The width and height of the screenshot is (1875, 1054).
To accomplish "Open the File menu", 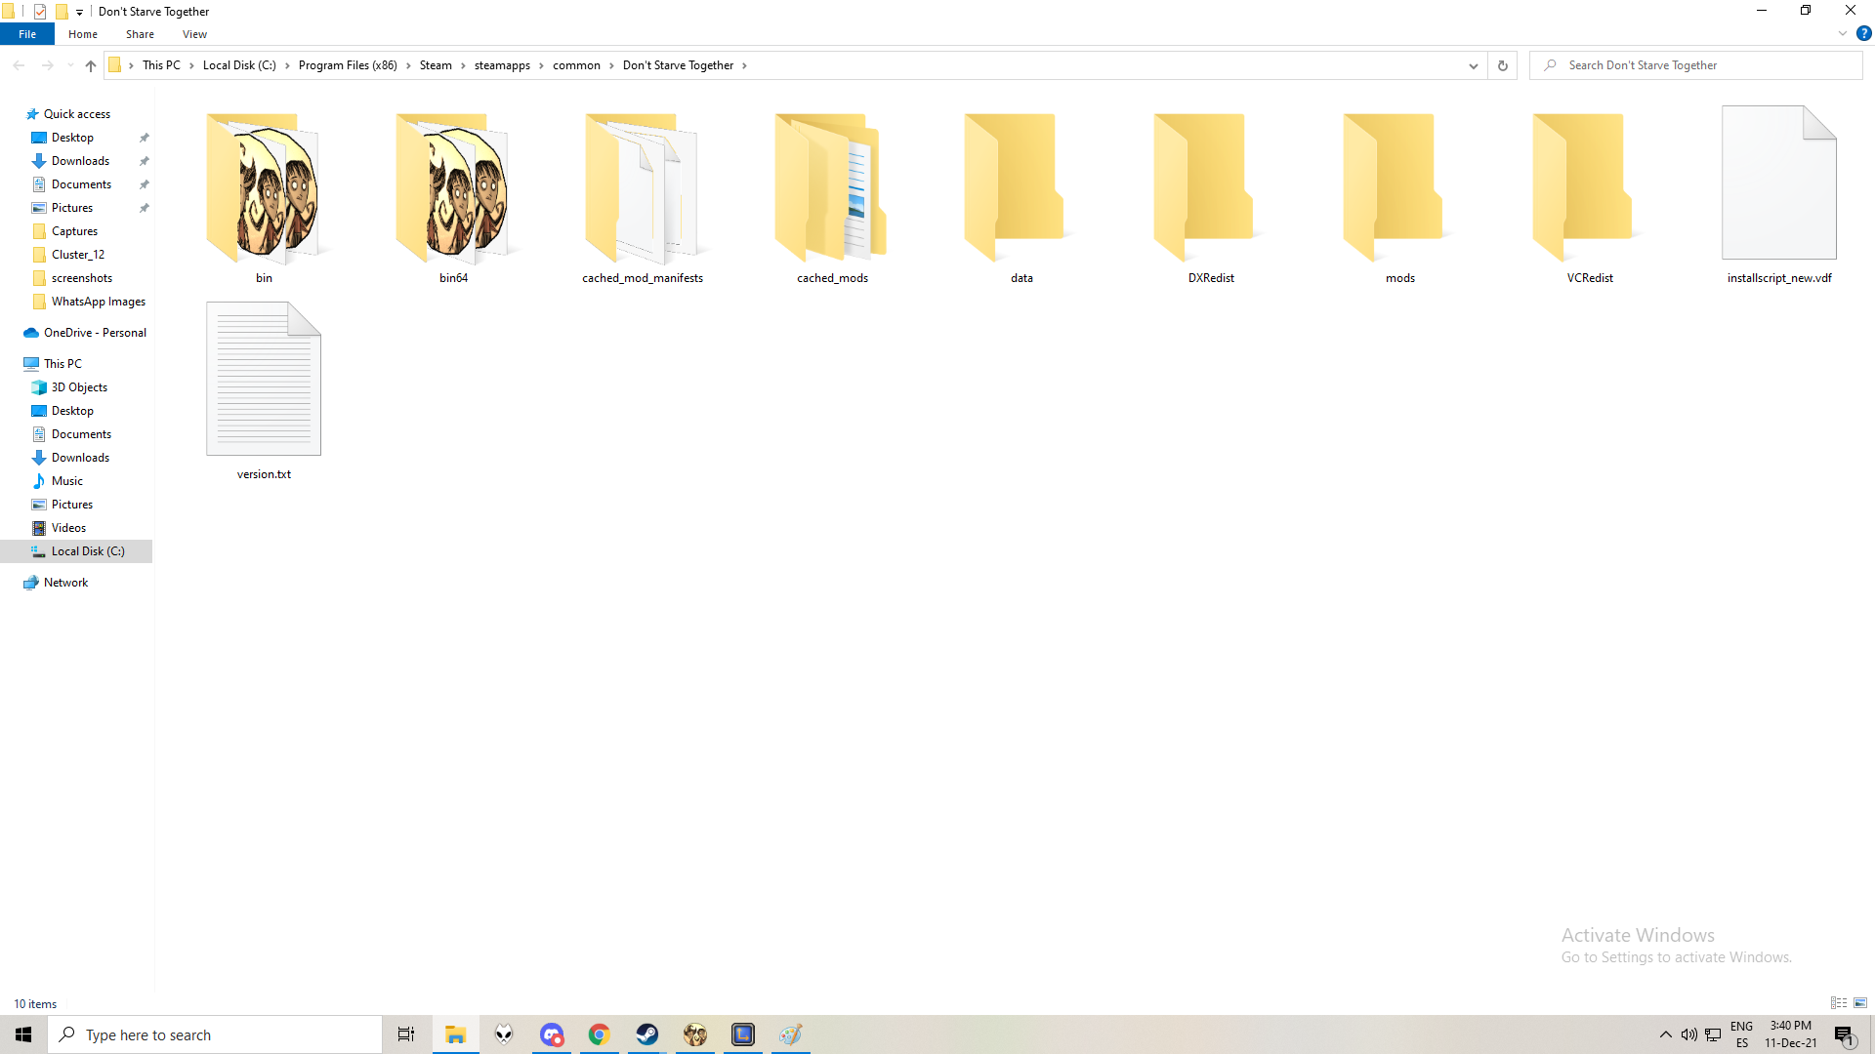I will pos(27,34).
